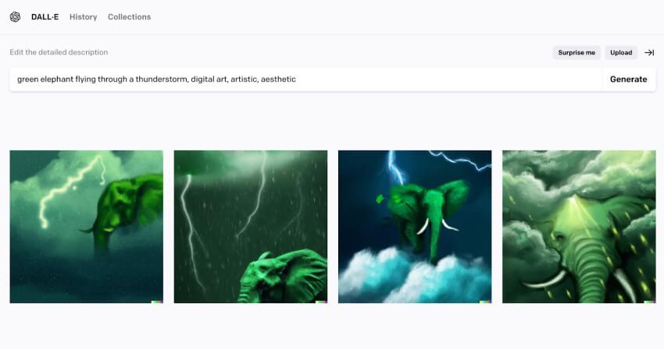Open the DALL·E home tab
Screen dimensions: 664x349
(45, 17)
